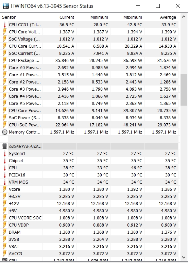Click the 35.846 W current CPU Package value
The width and height of the screenshot is (188, 263).
tap(65, 61)
